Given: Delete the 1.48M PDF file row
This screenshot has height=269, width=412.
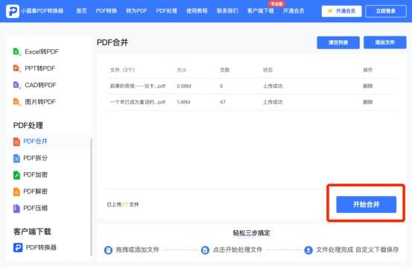Looking at the screenshot, I should click(367, 102).
